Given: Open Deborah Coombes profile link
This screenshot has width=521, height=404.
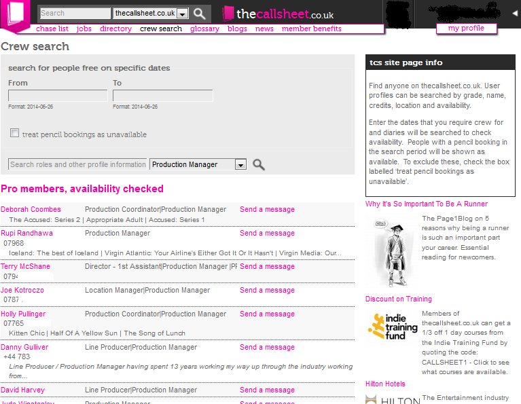Looking at the screenshot, I should [31, 209].
